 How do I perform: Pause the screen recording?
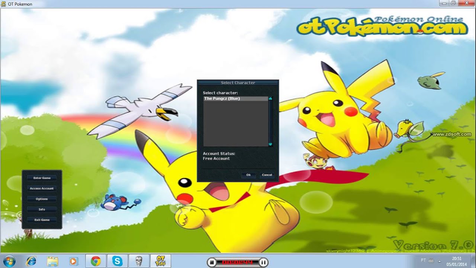click(263, 262)
